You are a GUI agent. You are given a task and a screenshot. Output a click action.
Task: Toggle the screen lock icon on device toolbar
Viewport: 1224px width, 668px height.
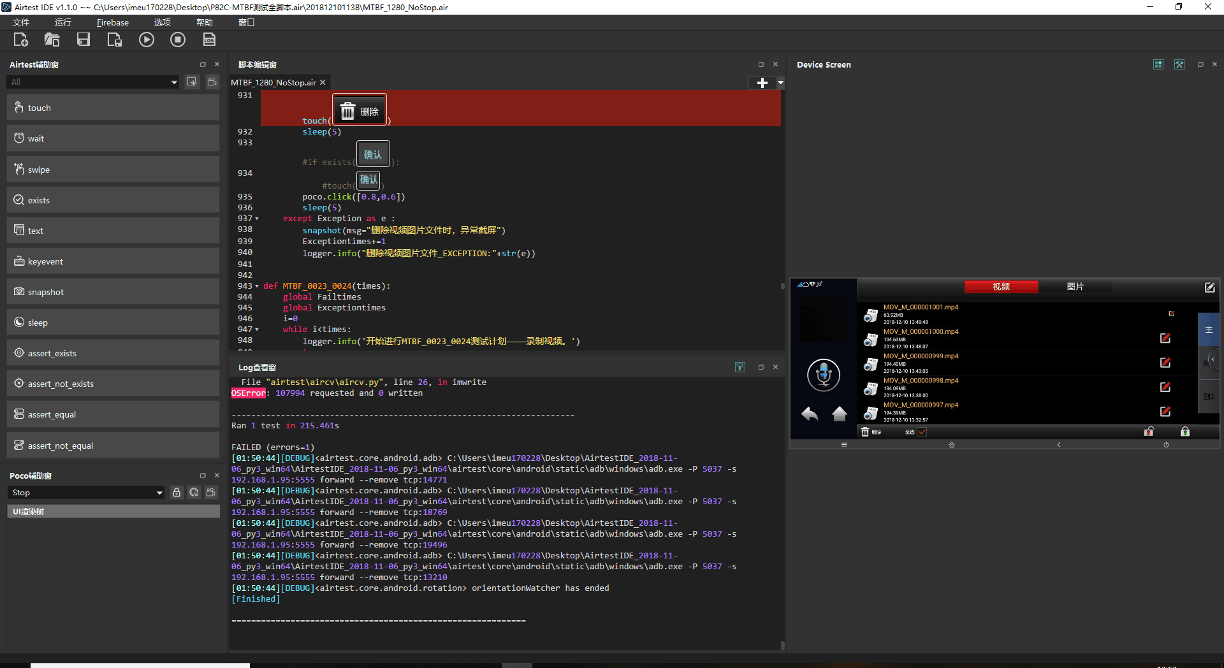1185,432
